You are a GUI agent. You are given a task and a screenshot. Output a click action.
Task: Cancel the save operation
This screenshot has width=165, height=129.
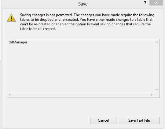103,120
